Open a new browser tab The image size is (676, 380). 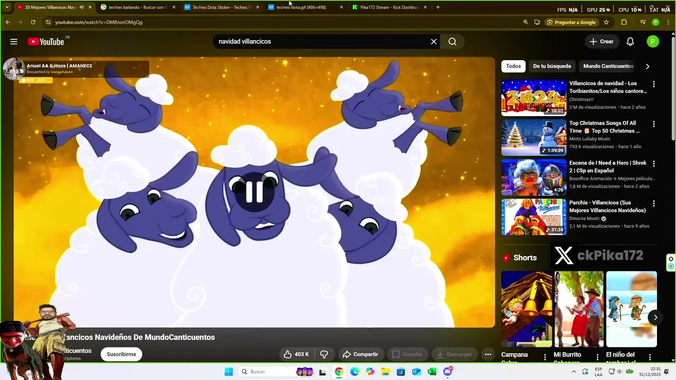tap(438, 7)
